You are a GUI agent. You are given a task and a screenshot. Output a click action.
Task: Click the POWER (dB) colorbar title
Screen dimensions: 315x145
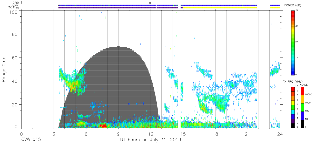pyautogui.click(x=293, y=5)
